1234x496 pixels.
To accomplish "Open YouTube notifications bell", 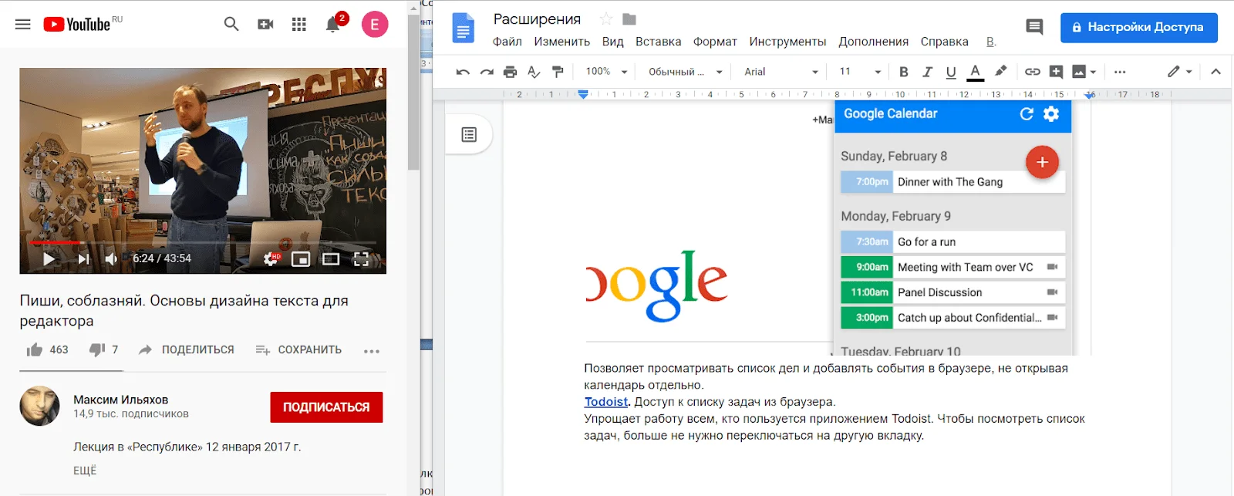I will coord(332,25).
